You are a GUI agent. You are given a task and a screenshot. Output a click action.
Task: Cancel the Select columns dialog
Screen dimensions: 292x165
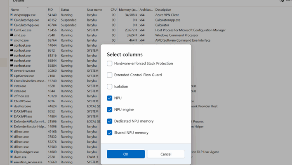[x=166, y=154]
